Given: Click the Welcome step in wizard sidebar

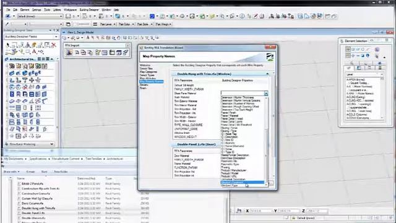Looking at the screenshot, I should click(145, 65).
